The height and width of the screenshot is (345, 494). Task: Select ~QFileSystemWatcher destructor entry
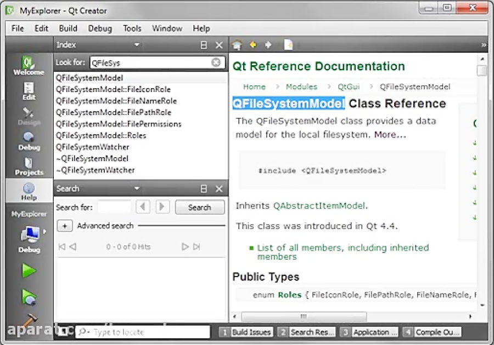click(x=95, y=170)
